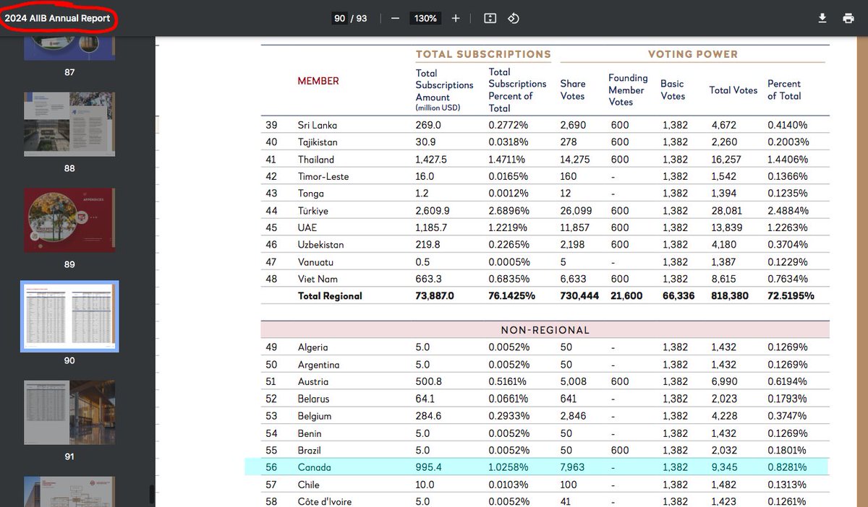Select Belgium member name
The image size is (868, 507).
point(315,416)
